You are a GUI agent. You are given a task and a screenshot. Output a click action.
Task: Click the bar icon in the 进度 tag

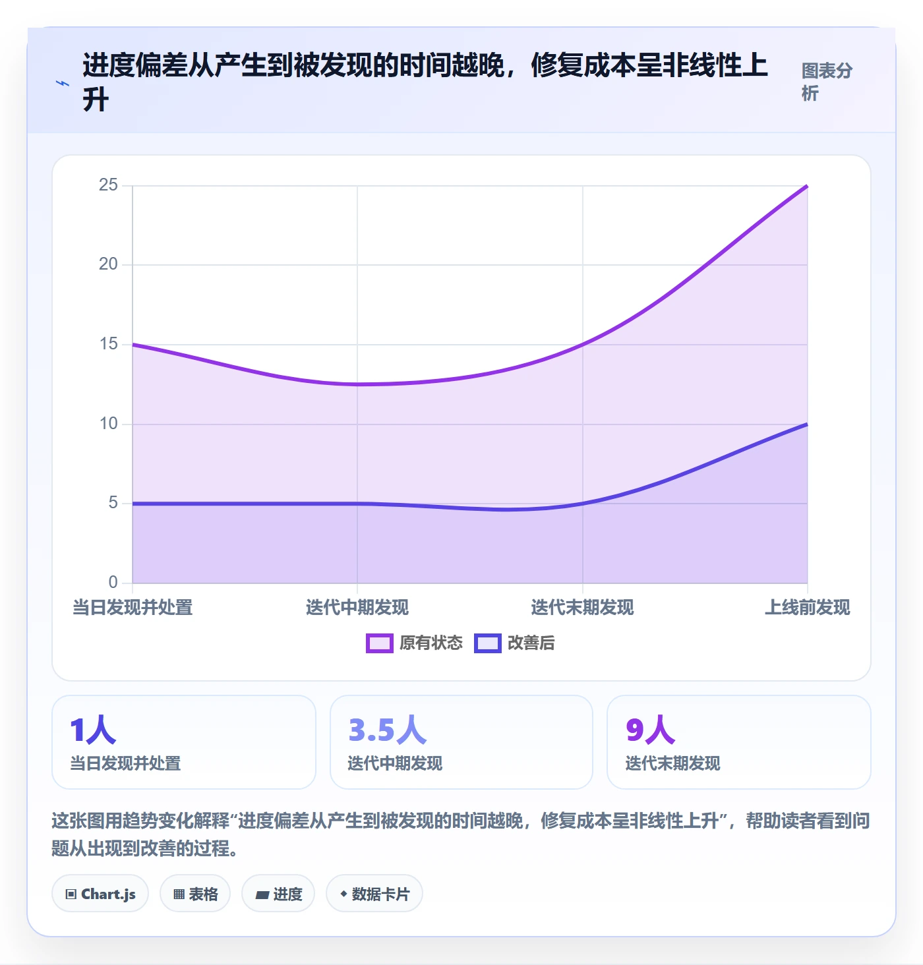[x=262, y=895]
